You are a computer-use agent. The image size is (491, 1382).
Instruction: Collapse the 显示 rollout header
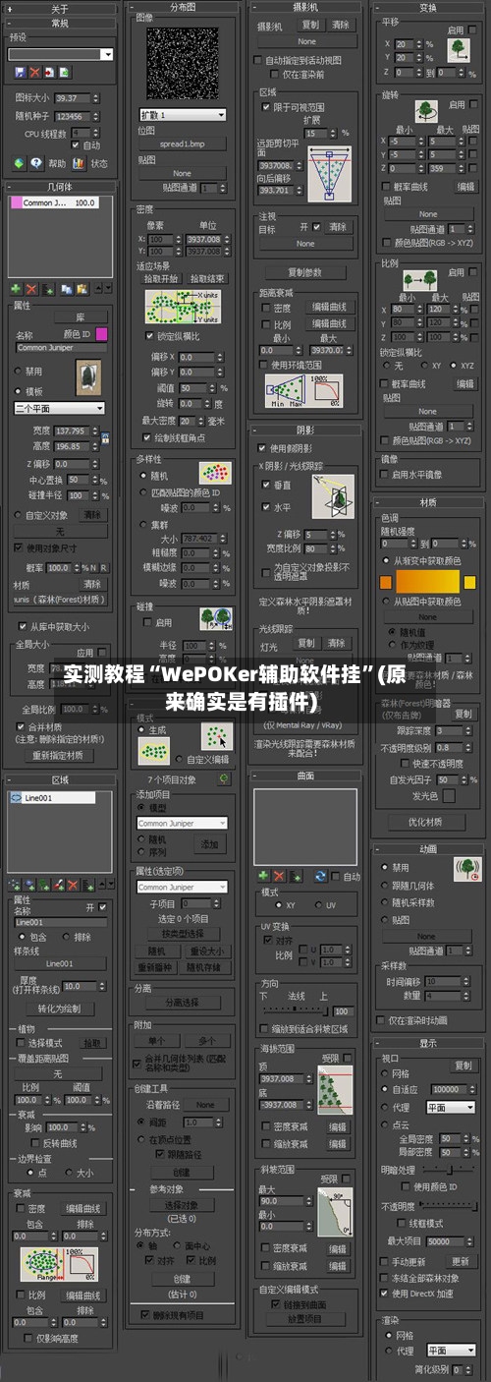point(428,1043)
